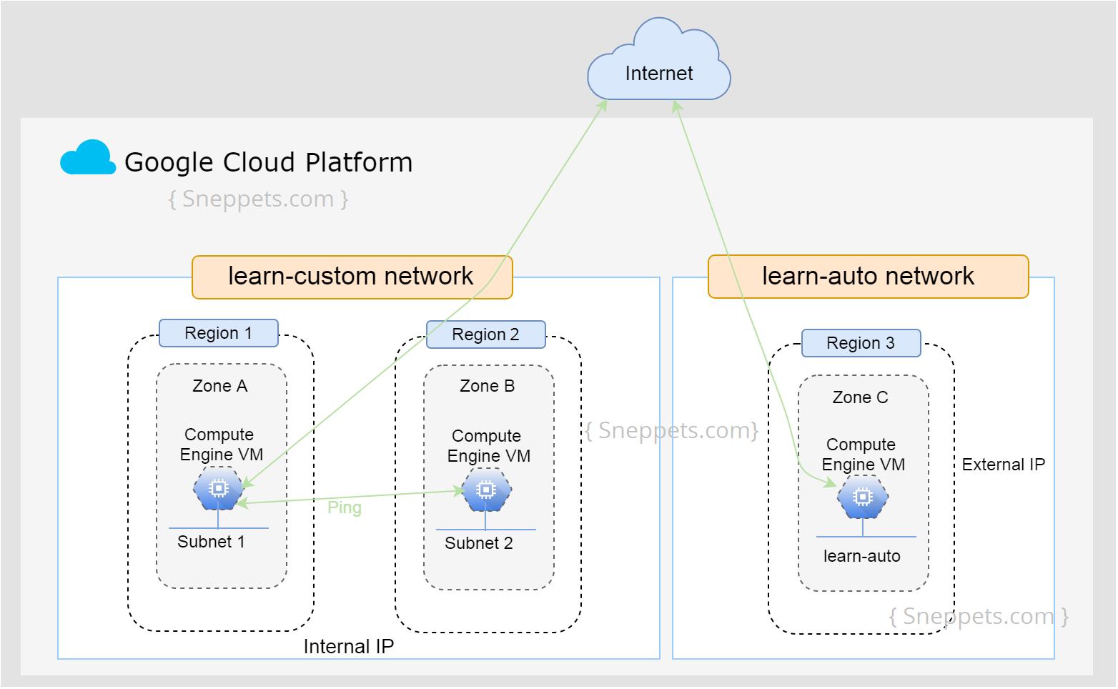This screenshot has height=689, width=1118.
Task: Select the Region 3 label
Action: pos(861,343)
